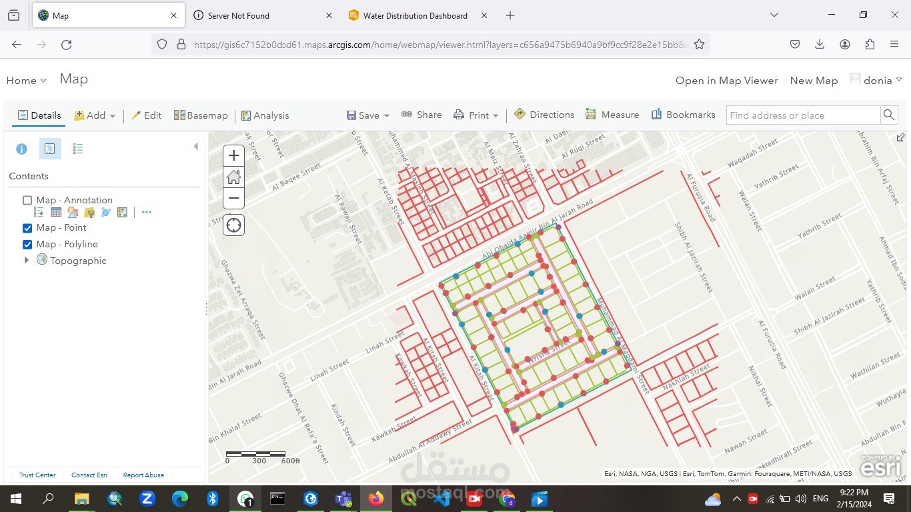Open Windows Start menu
This screenshot has height=512, width=911.
click(x=15, y=499)
